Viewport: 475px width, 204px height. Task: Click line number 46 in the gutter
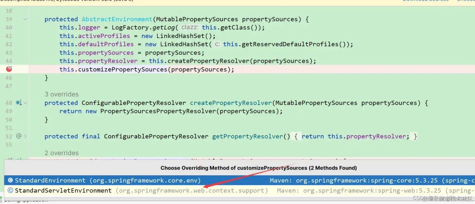(x=9, y=78)
